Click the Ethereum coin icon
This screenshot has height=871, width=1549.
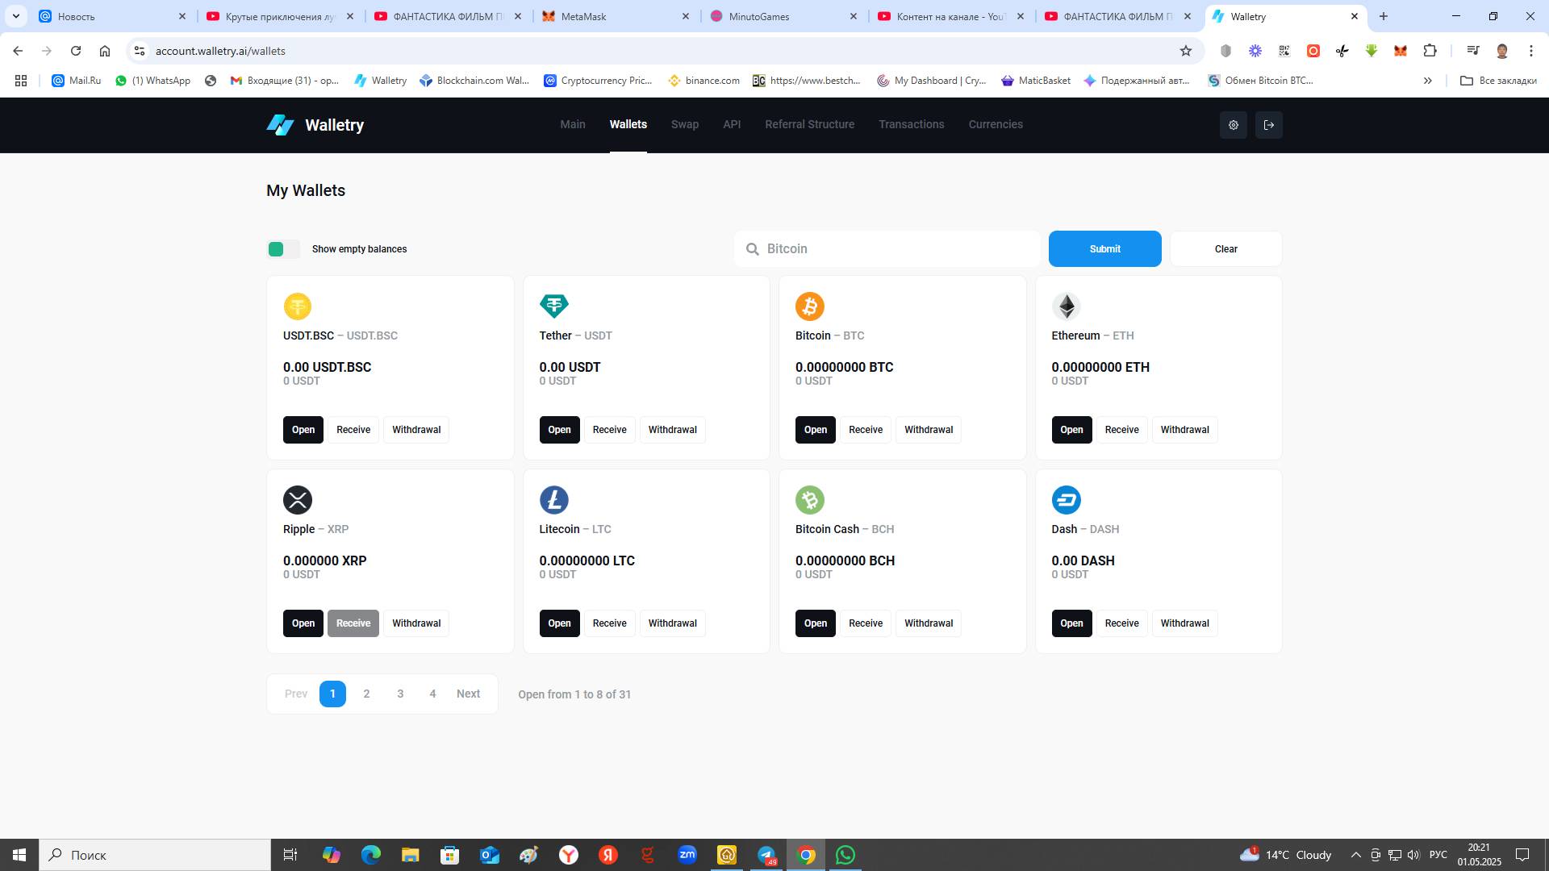click(1067, 306)
